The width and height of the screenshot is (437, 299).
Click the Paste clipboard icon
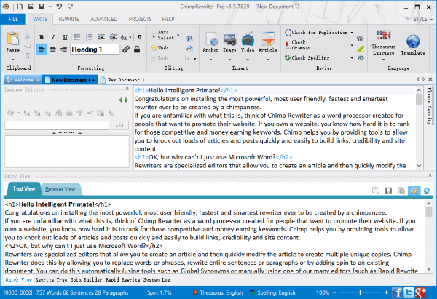[13, 39]
